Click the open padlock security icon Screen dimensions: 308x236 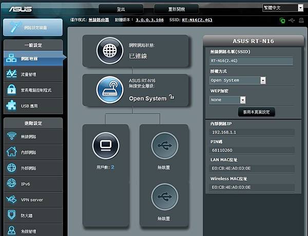(x=171, y=97)
